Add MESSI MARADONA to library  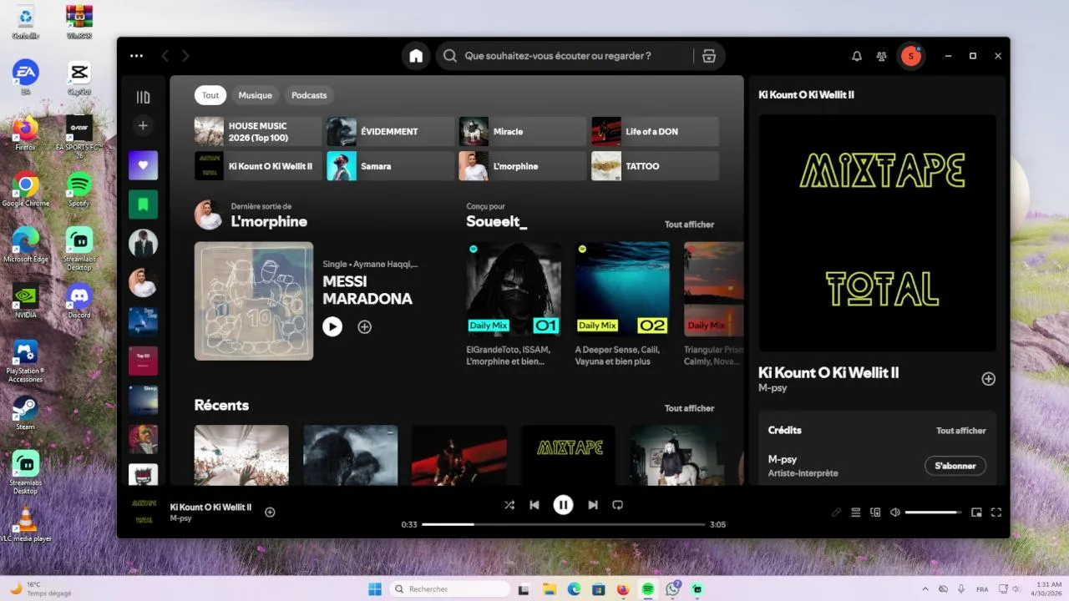tap(365, 326)
